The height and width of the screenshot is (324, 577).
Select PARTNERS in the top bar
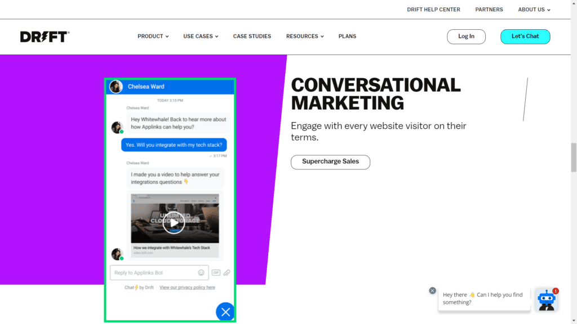[489, 9]
